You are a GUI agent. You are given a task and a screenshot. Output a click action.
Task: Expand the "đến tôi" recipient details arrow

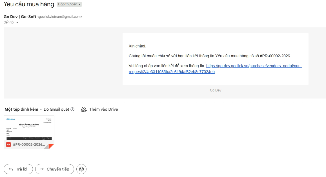coord(17,23)
